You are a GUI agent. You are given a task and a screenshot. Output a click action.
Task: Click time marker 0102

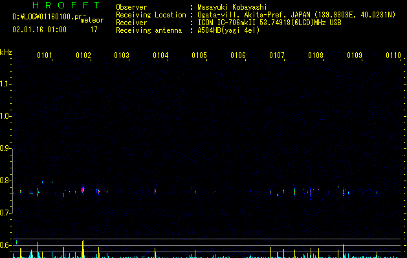(x=83, y=55)
